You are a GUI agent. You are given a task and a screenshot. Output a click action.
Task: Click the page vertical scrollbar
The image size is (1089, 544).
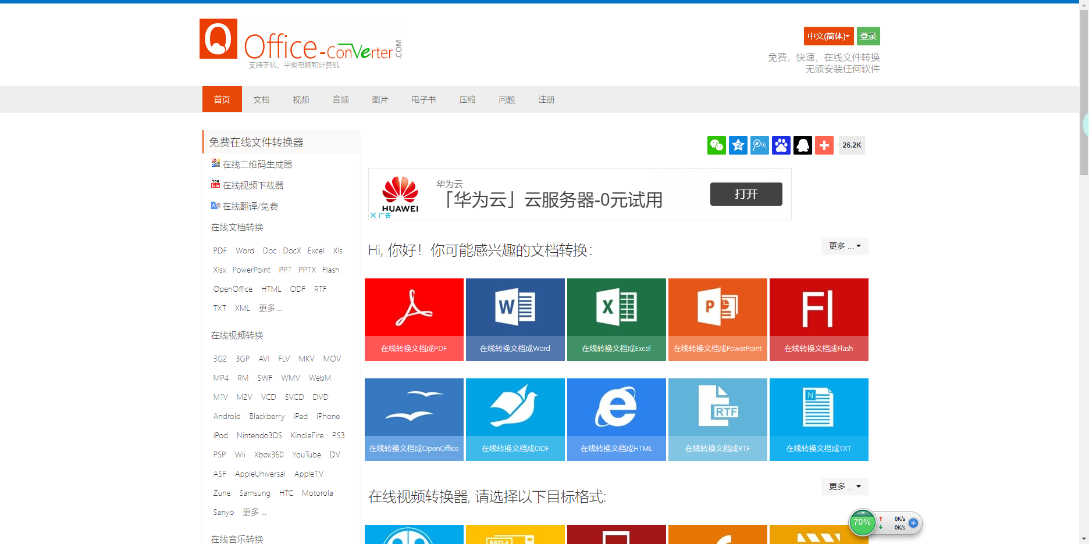[1084, 93]
